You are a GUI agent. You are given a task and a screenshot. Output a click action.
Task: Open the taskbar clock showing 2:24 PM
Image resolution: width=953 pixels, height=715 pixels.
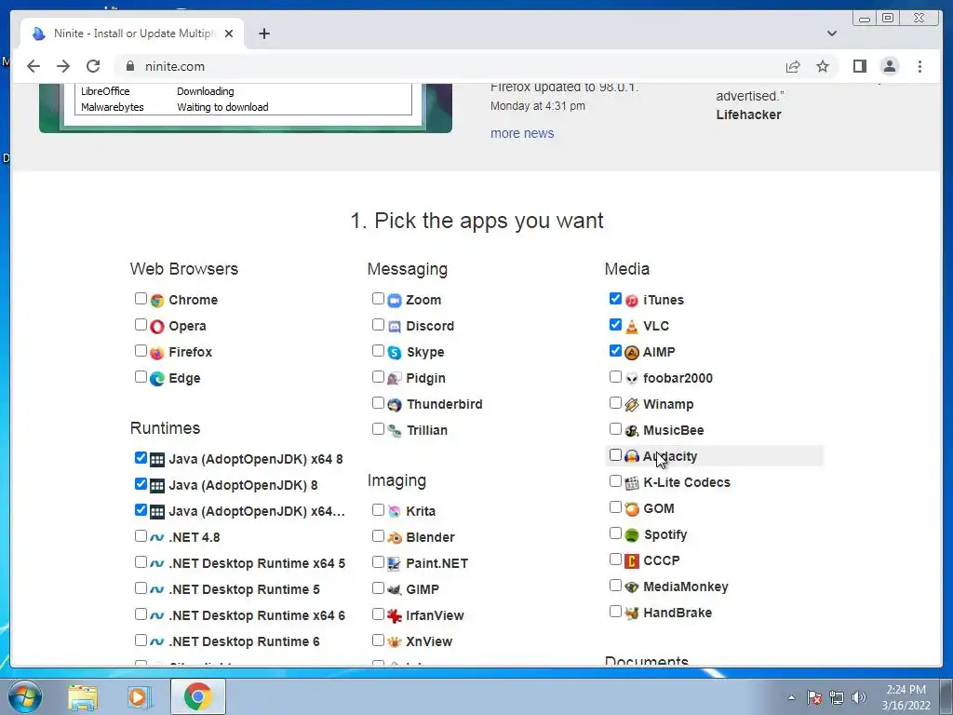coord(906,697)
